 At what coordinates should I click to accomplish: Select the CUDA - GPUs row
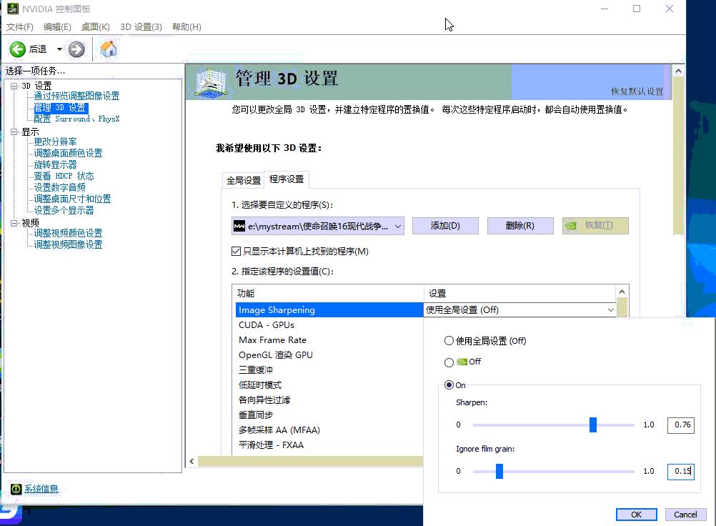329,325
